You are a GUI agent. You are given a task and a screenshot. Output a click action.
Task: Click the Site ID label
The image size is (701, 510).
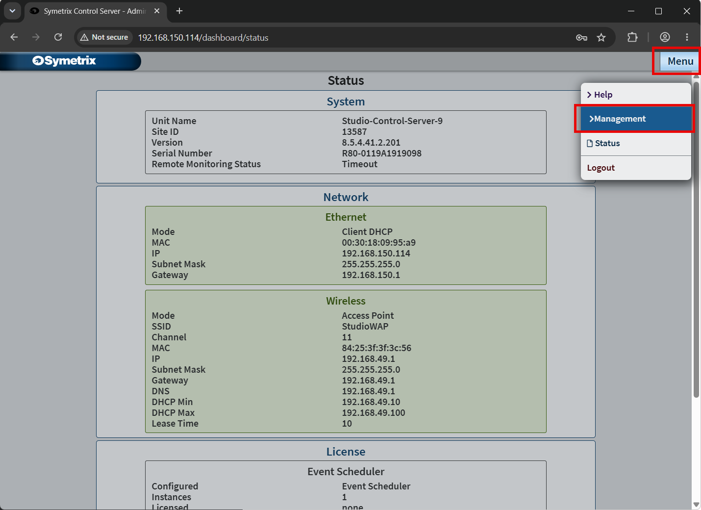(x=165, y=131)
